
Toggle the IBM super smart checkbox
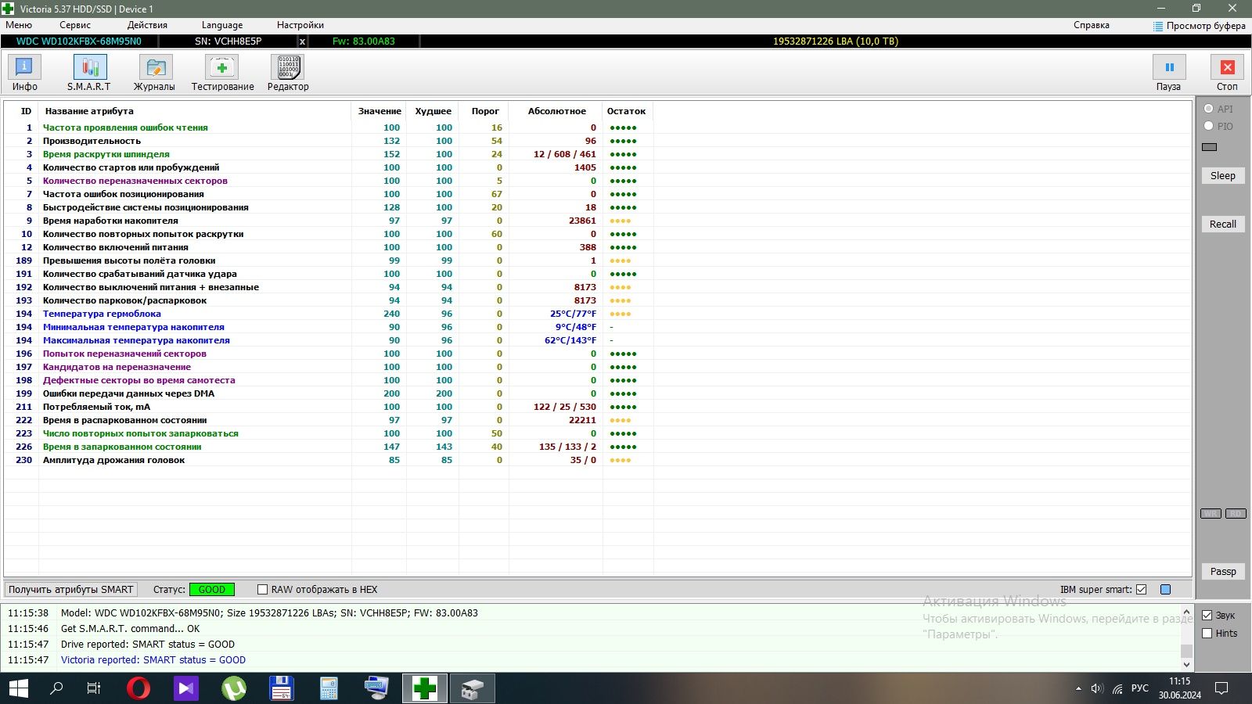coord(1142,590)
